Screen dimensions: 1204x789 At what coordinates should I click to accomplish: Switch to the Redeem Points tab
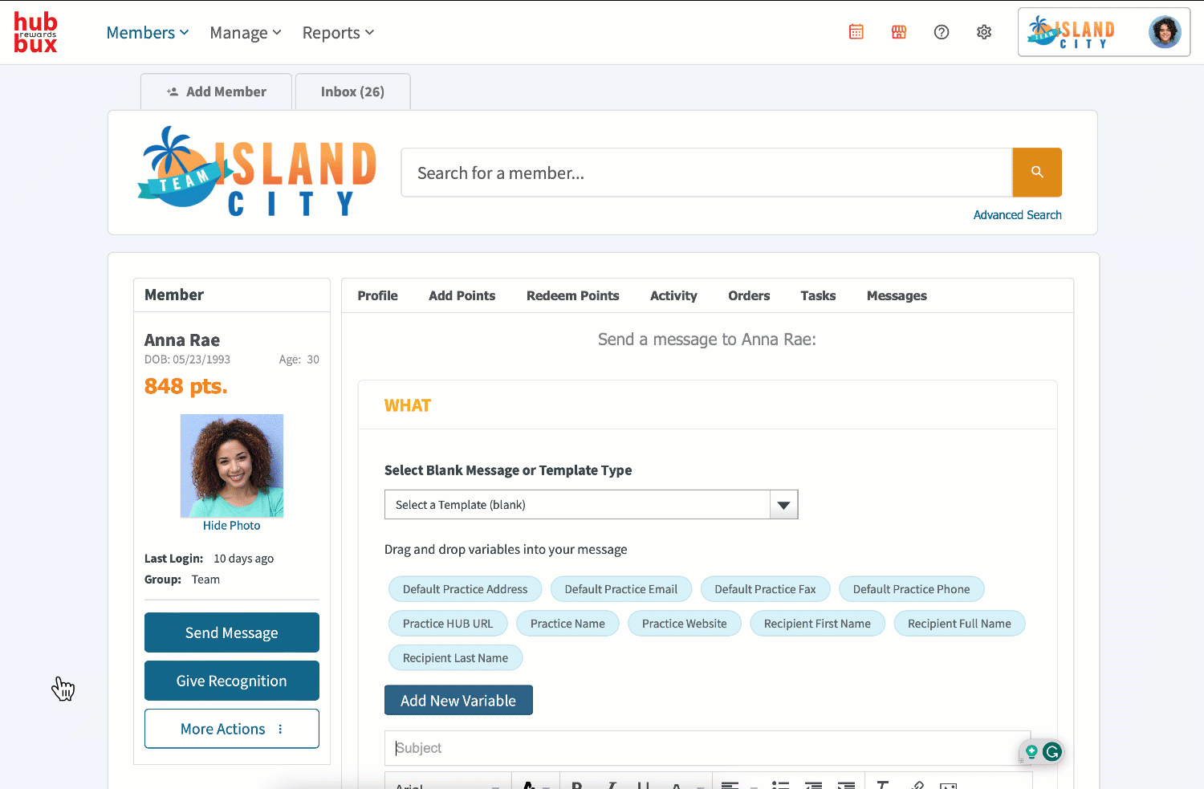(x=572, y=295)
